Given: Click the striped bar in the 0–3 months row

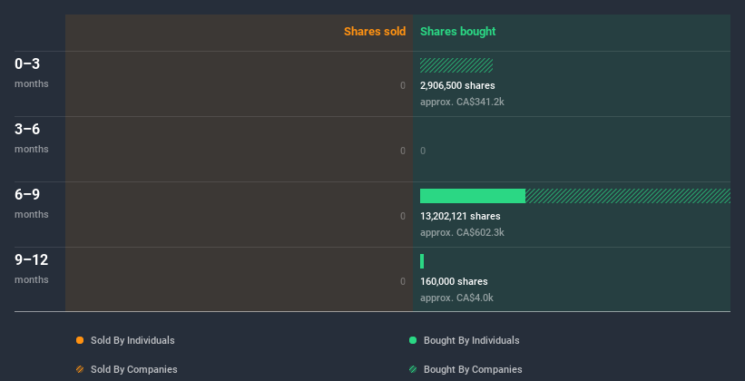Looking at the screenshot, I should point(456,65).
